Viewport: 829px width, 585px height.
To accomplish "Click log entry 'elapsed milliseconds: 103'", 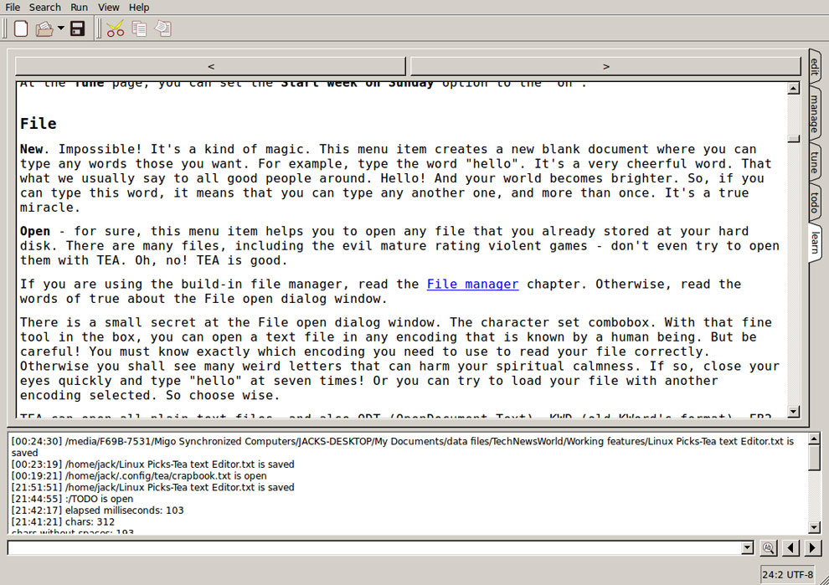I will pyautogui.click(x=97, y=511).
